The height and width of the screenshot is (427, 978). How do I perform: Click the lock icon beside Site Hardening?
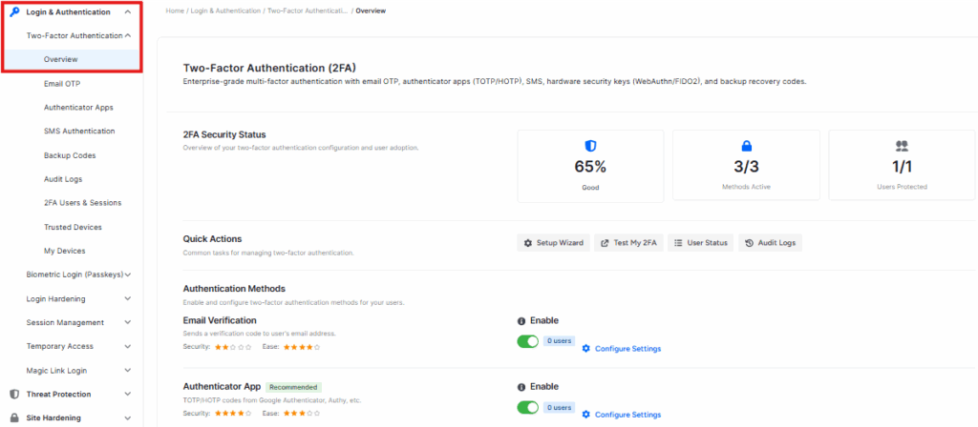pyautogui.click(x=14, y=417)
